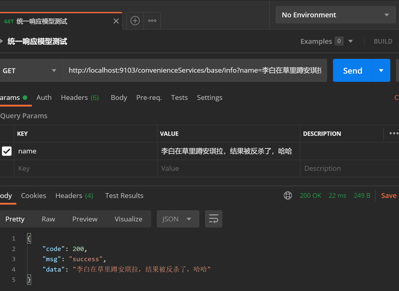Open the request Body tab

(119, 98)
